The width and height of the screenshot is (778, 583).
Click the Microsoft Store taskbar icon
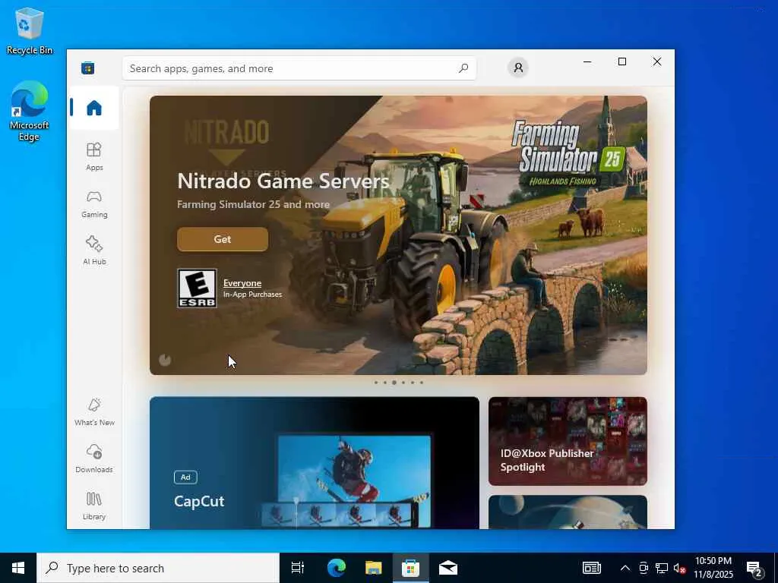(411, 568)
